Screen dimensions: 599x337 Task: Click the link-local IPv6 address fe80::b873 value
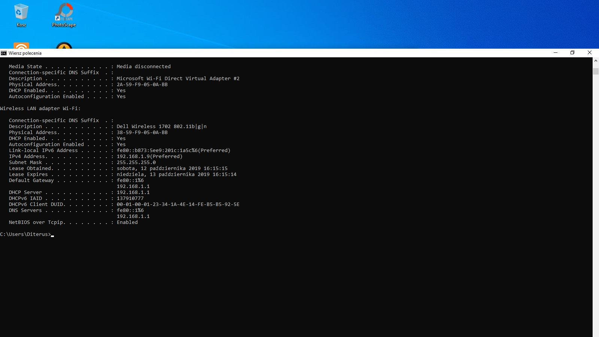pos(174,151)
